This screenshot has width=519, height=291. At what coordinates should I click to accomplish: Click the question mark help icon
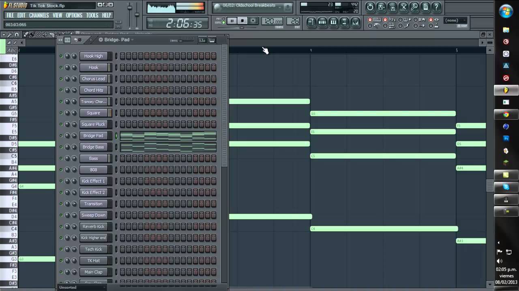pyautogui.click(x=436, y=7)
